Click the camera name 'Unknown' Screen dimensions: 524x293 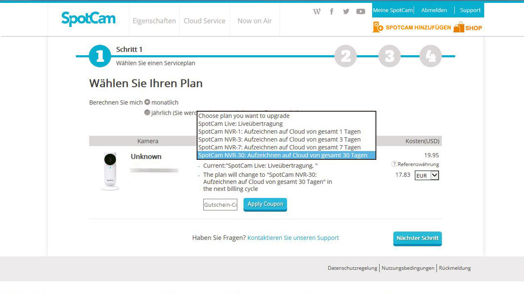[x=146, y=156]
